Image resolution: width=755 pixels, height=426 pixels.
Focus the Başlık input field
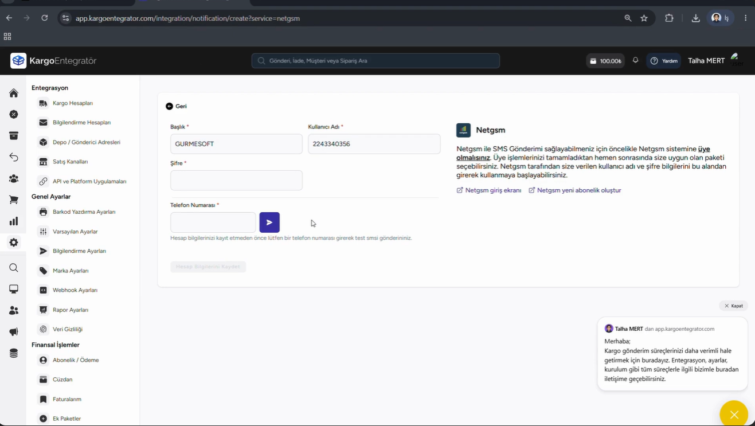(x=236, y=144)
